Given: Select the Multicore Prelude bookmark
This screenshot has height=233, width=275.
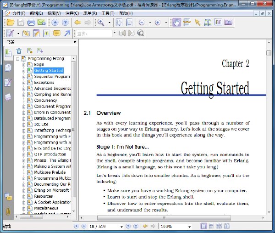Looking at the screenshot, I should tap(50, 172).
